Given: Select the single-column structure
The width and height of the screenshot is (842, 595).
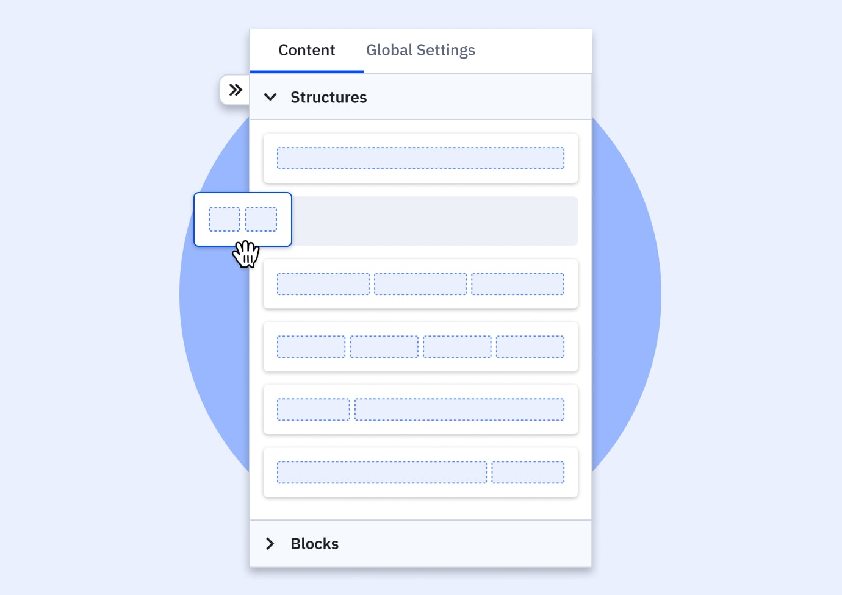Looking at the screenshot, I should click(x=420, y=158).
